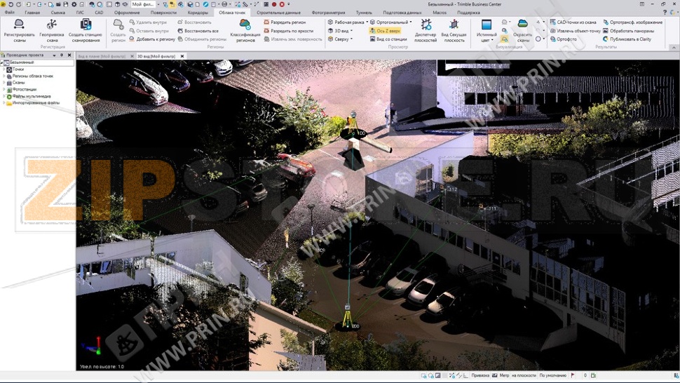680x383 pixels.
Task: Click Обработать панорамы
Action: pos(628,31)
